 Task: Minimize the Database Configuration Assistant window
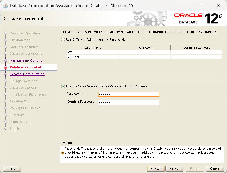pos(185,5)
